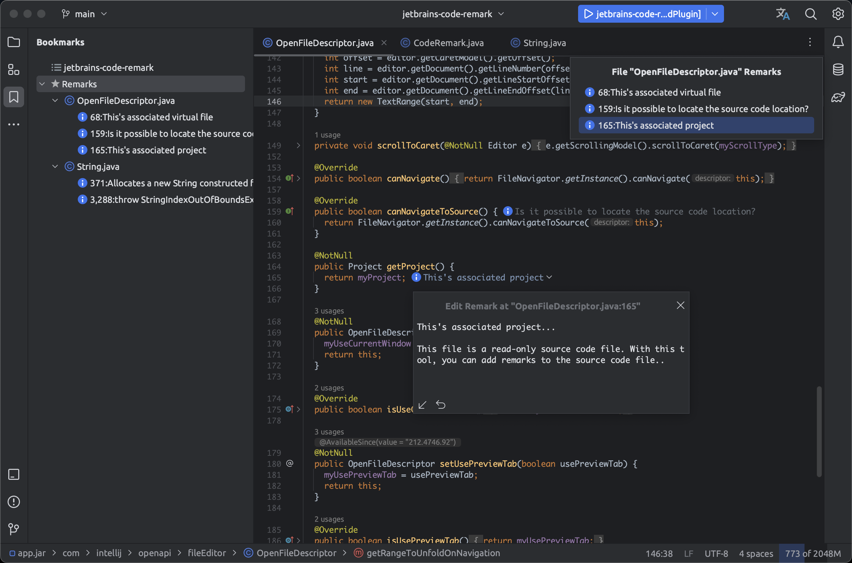Run the jetbrains-code-remark plugin configuration
Viewport: 852px width, 563px height.
point(588,14)
